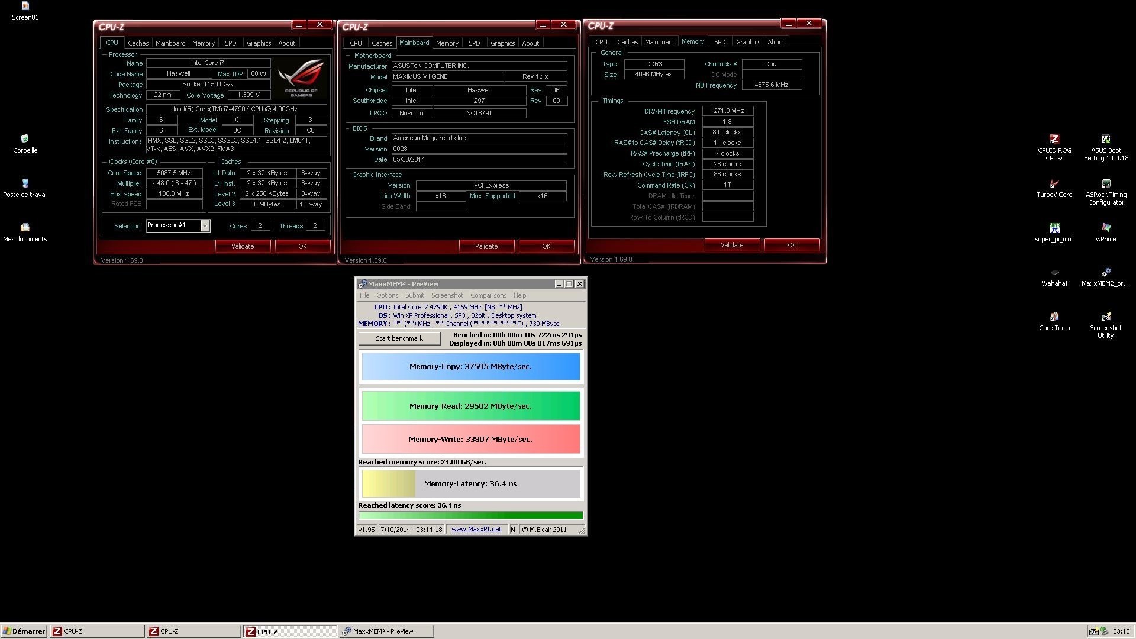The width and height of the screenshot is (1136, 639).
Task: Open CPU tab in Mainboard CPU-Z window
Action: [x=356, y=43]
